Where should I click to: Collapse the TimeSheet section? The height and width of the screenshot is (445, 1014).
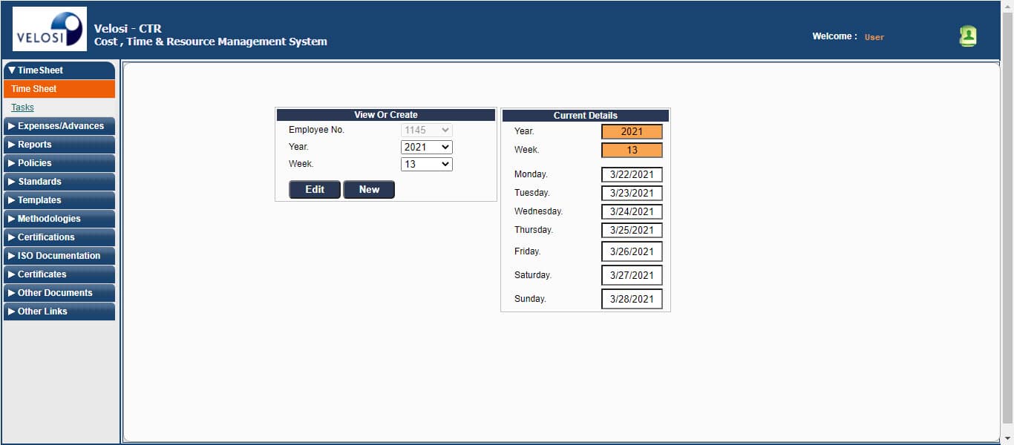coord(59,70)
